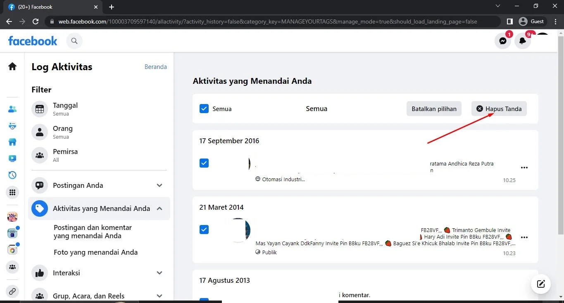Open the nine-dot 'see all' menu icon
Screen dimensions: 564x303
[x=12, y=192]
